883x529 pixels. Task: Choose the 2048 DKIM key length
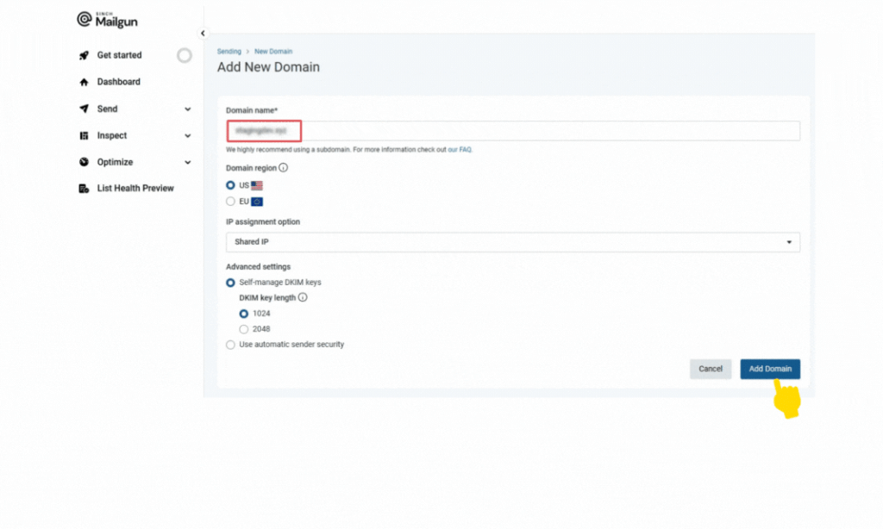click(x=244, y=329)
